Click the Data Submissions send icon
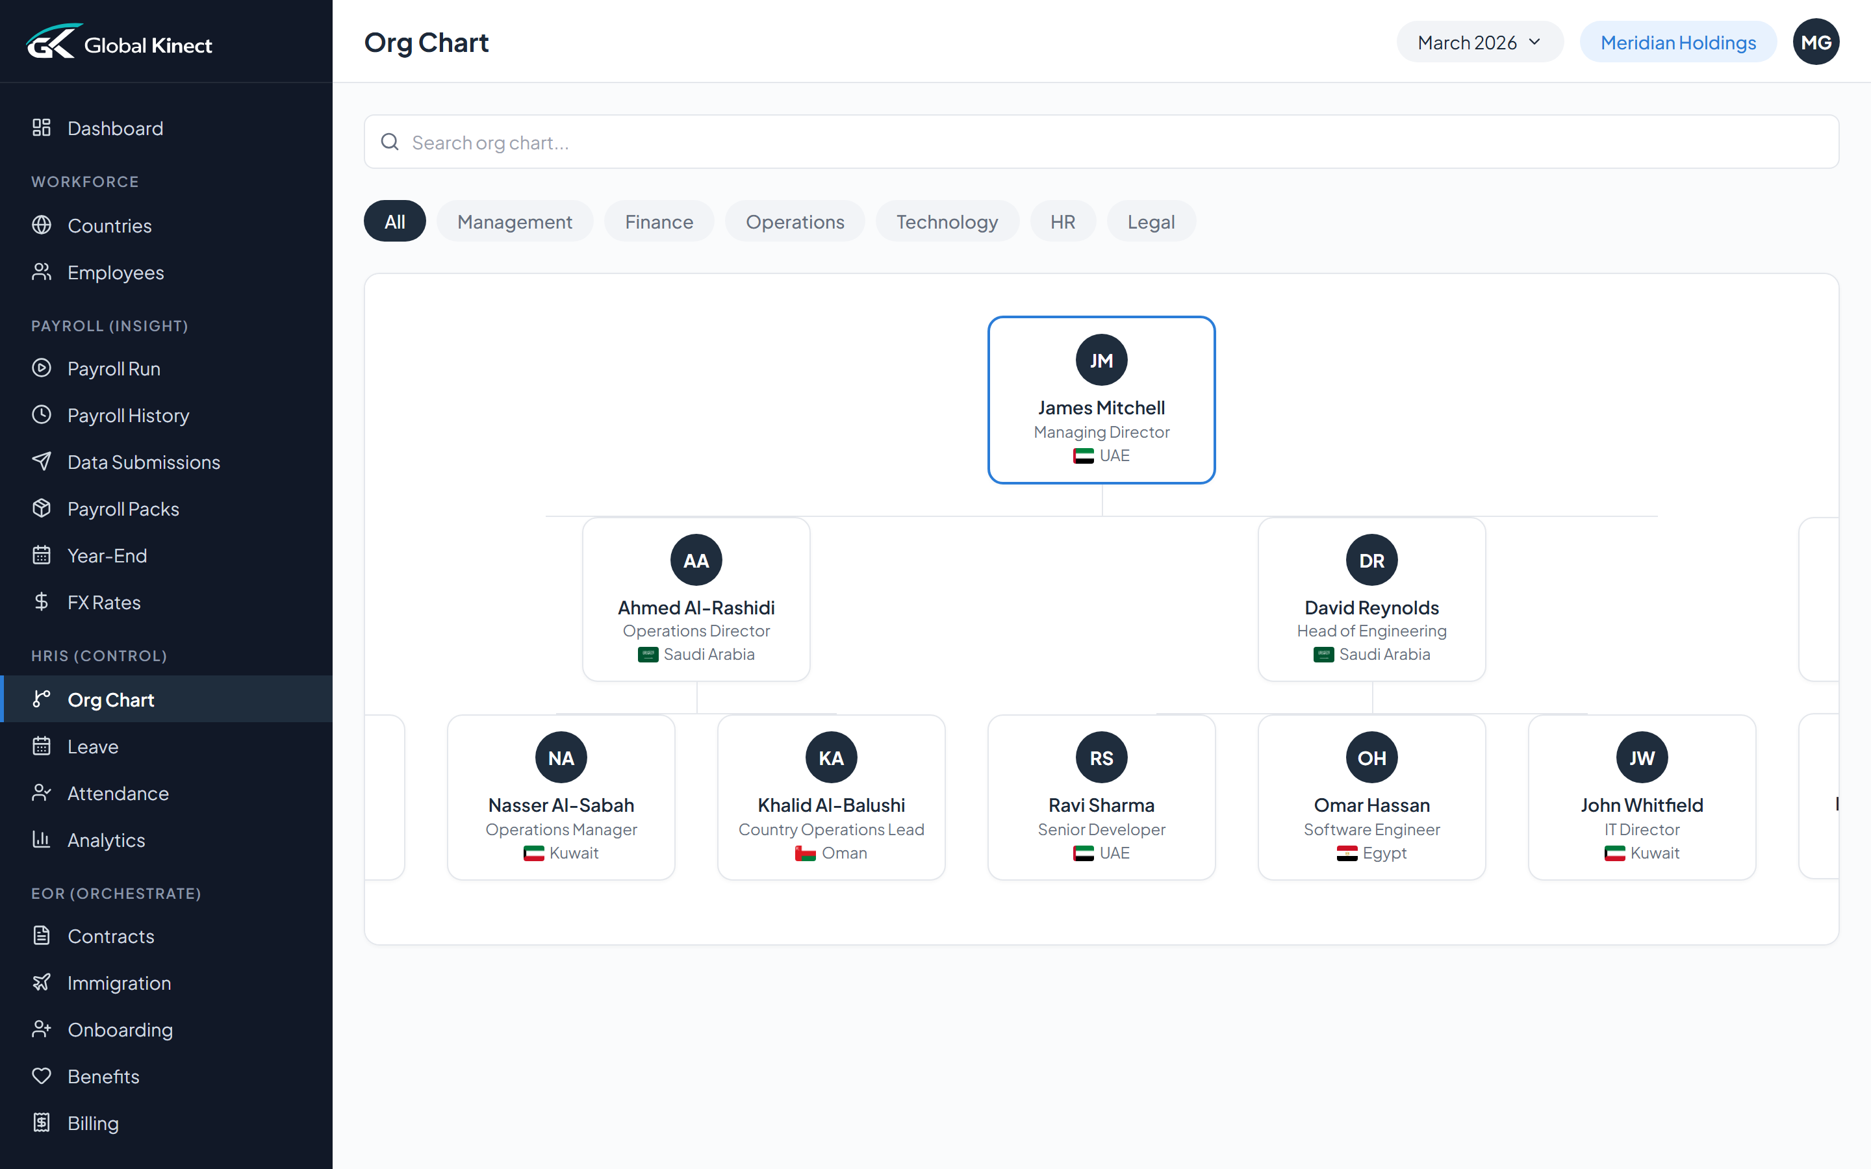 point(41,462)
